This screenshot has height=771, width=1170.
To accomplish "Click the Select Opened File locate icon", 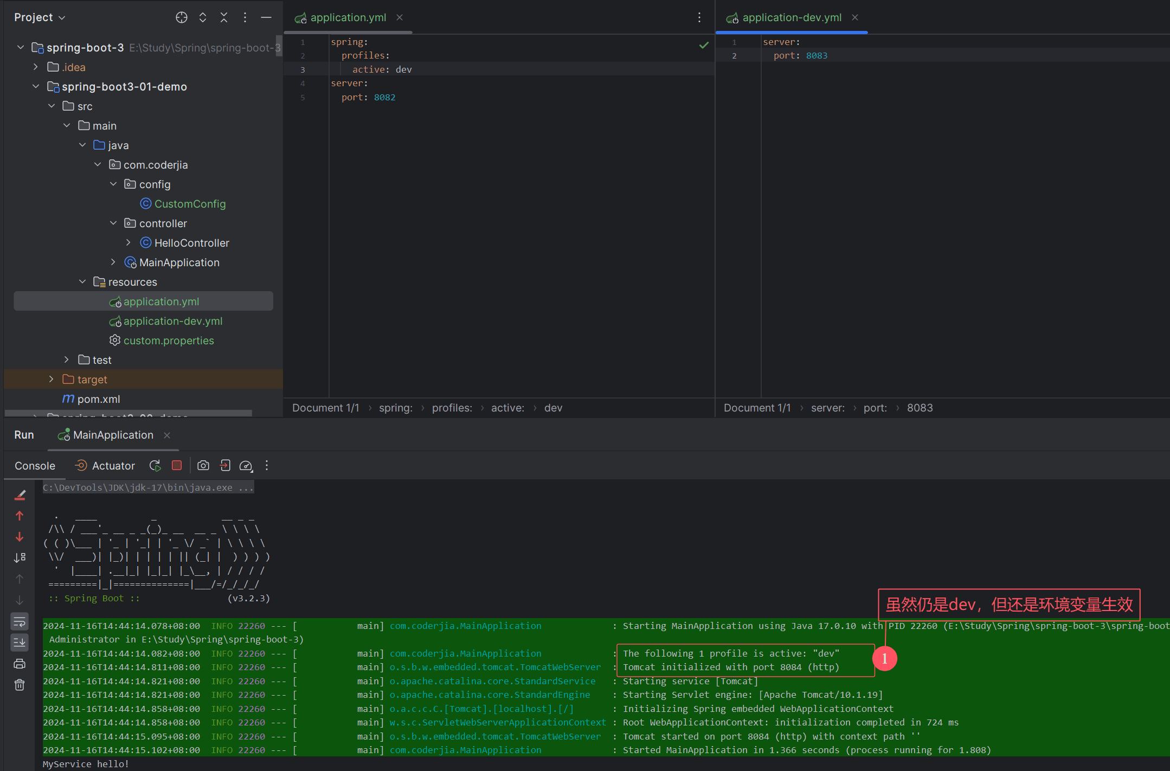I will click(x=182, y=17).
